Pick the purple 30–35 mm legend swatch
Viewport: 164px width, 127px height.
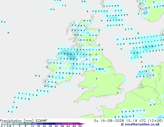pos(58,124)
